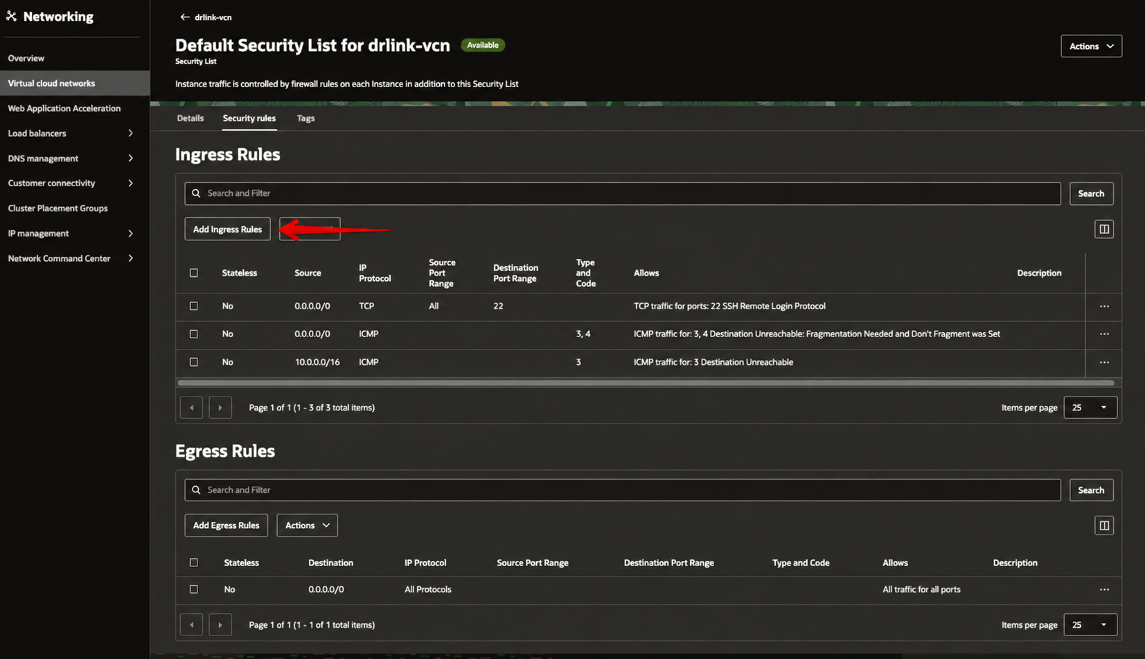The height and width of the screenshot is (659, 1145).
Task: Click Add Egress Rules button
Action: [x=226, y=525]
